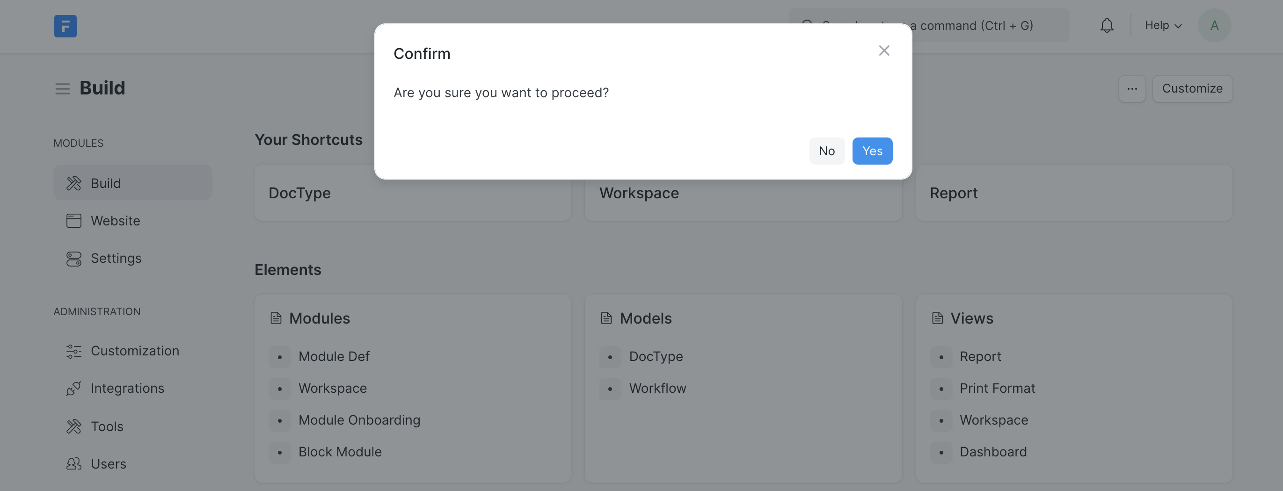Open the three-dots more options menu

pos(1131,89)
